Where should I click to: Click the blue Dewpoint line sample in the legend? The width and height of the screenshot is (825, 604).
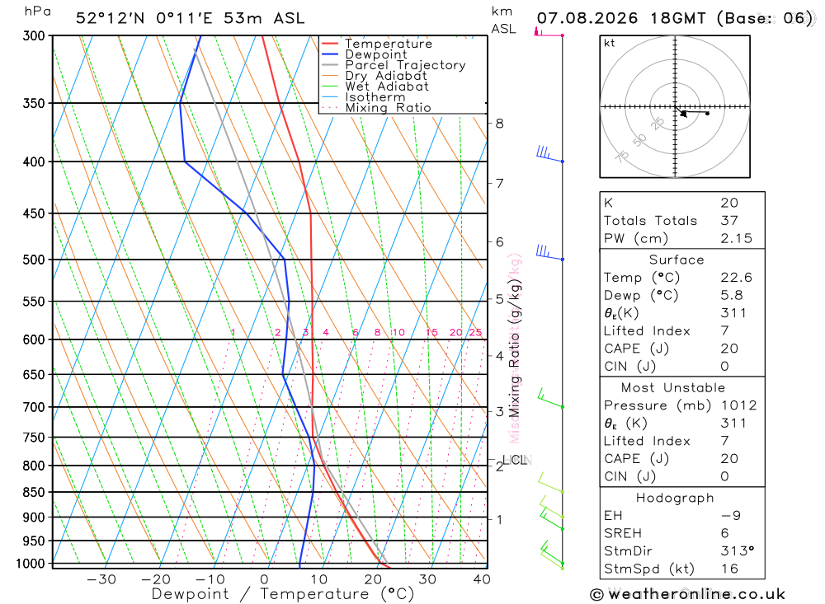(x=329, y=54)
